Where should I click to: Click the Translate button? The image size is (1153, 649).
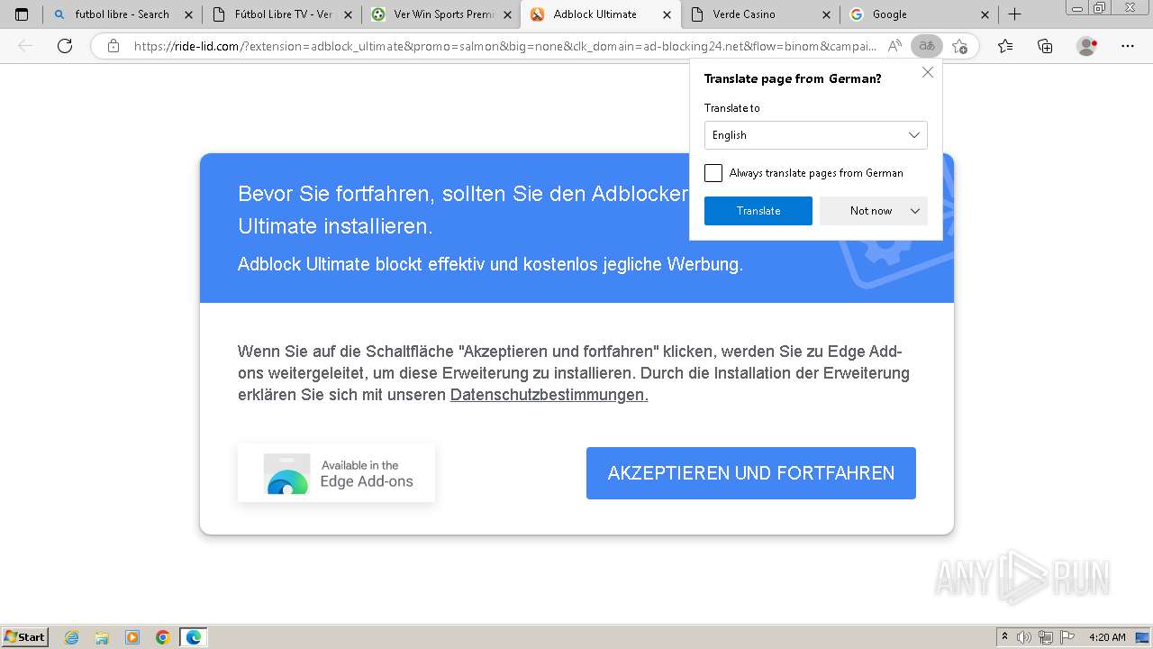(x=758, y=211)
